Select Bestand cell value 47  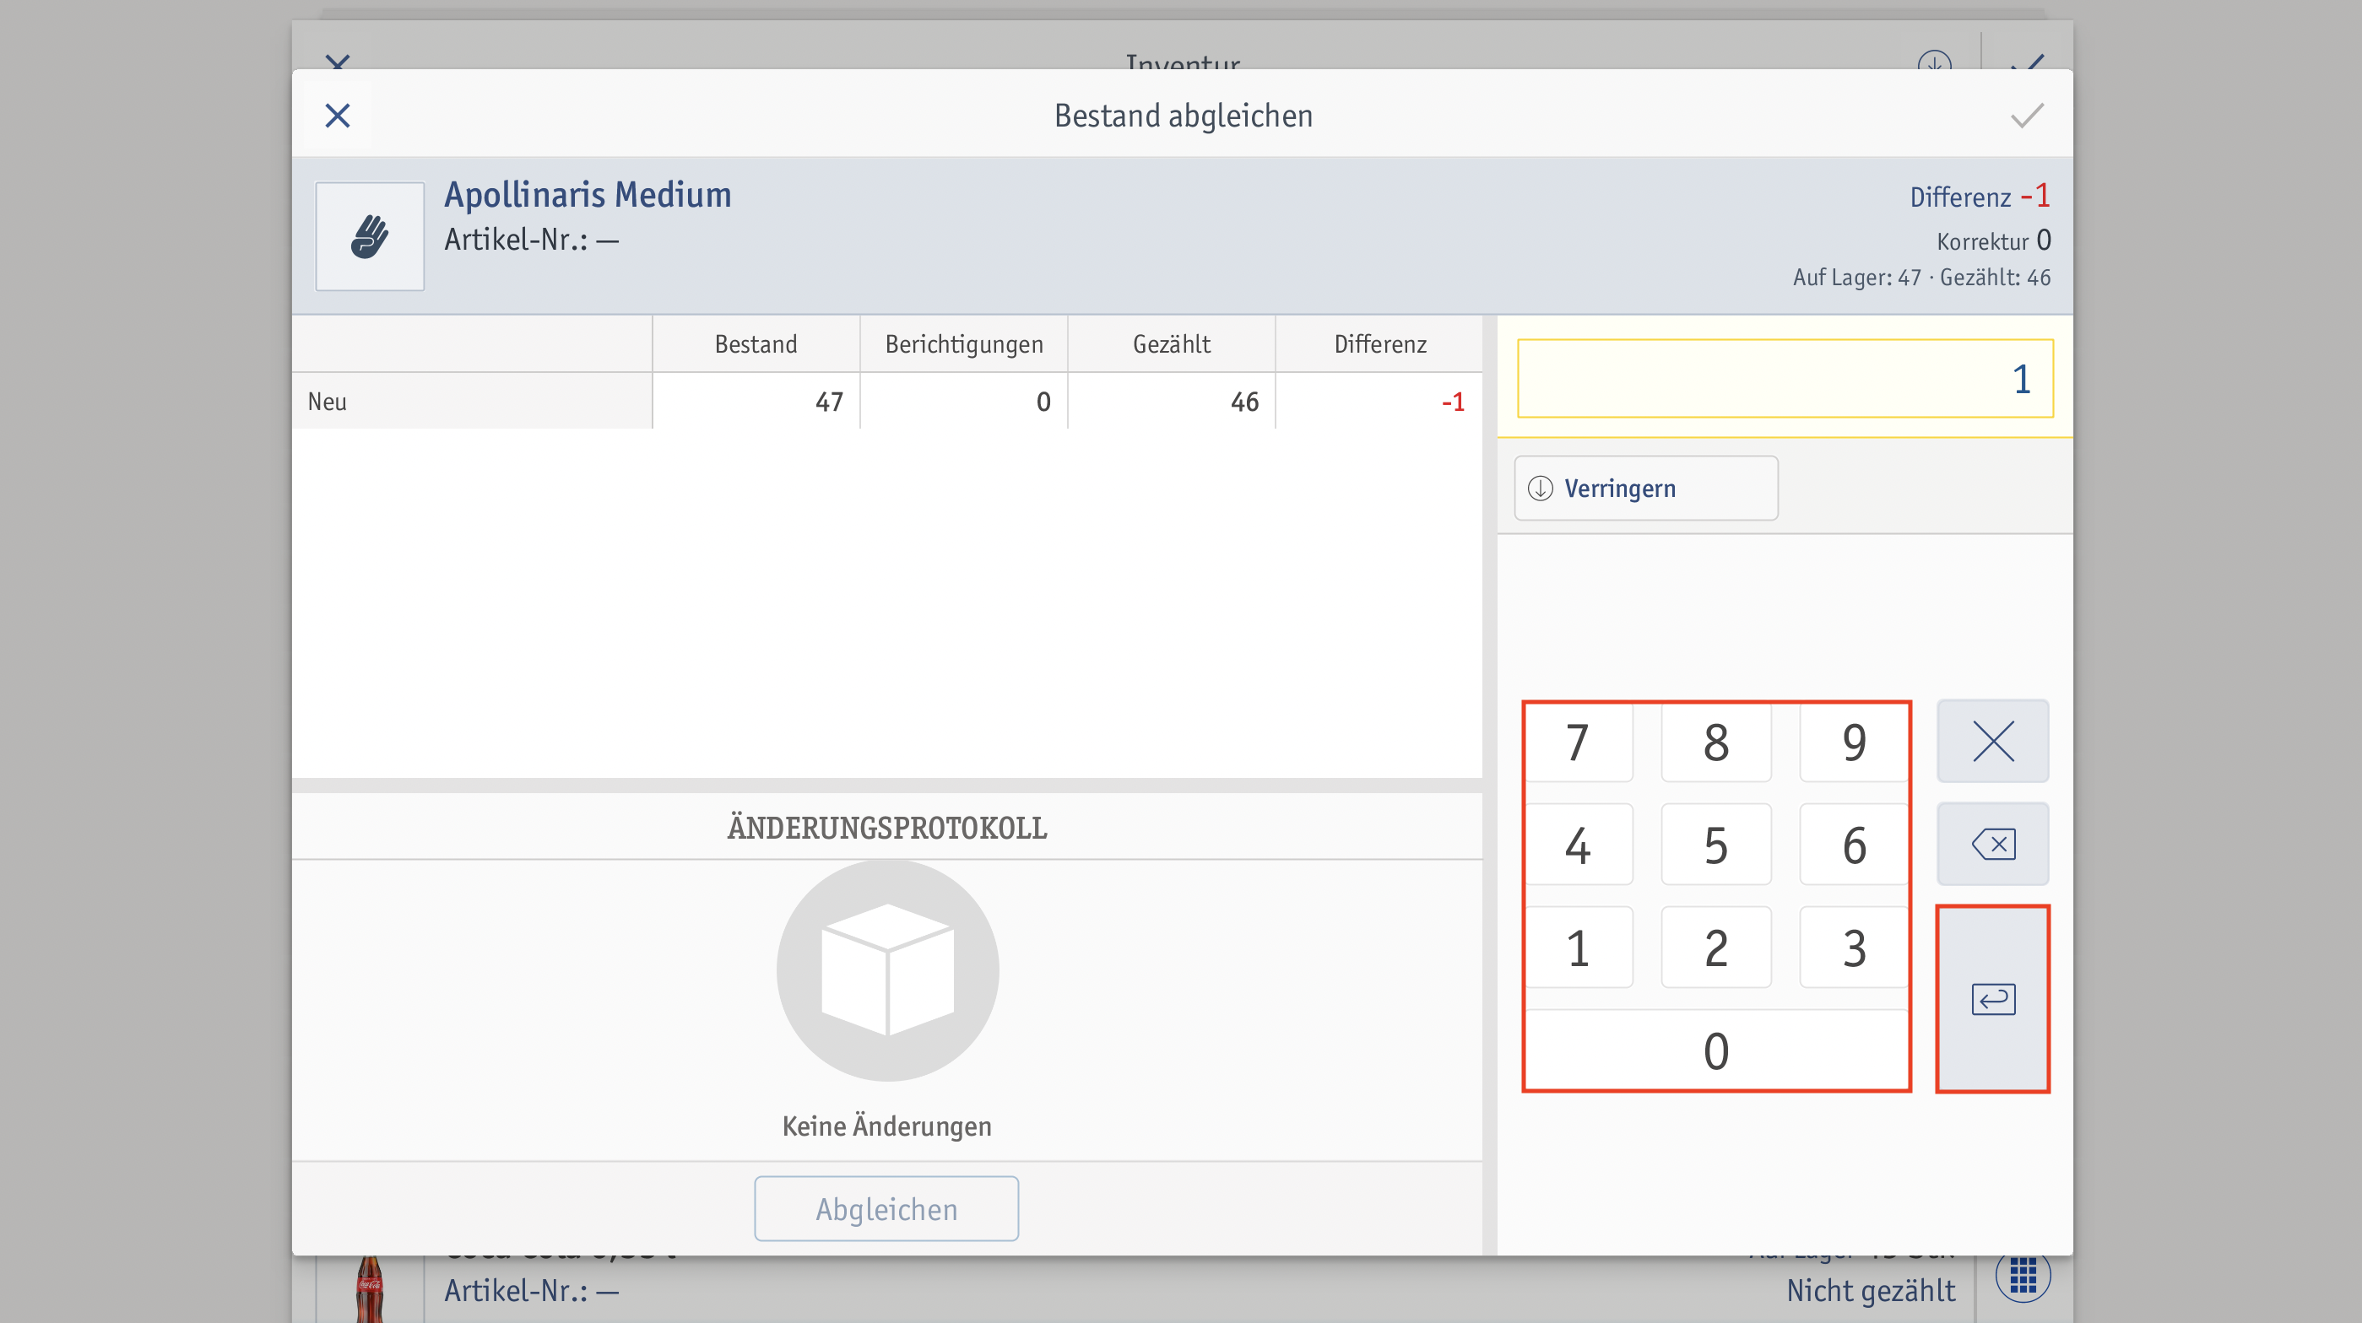tap(756, 402)
